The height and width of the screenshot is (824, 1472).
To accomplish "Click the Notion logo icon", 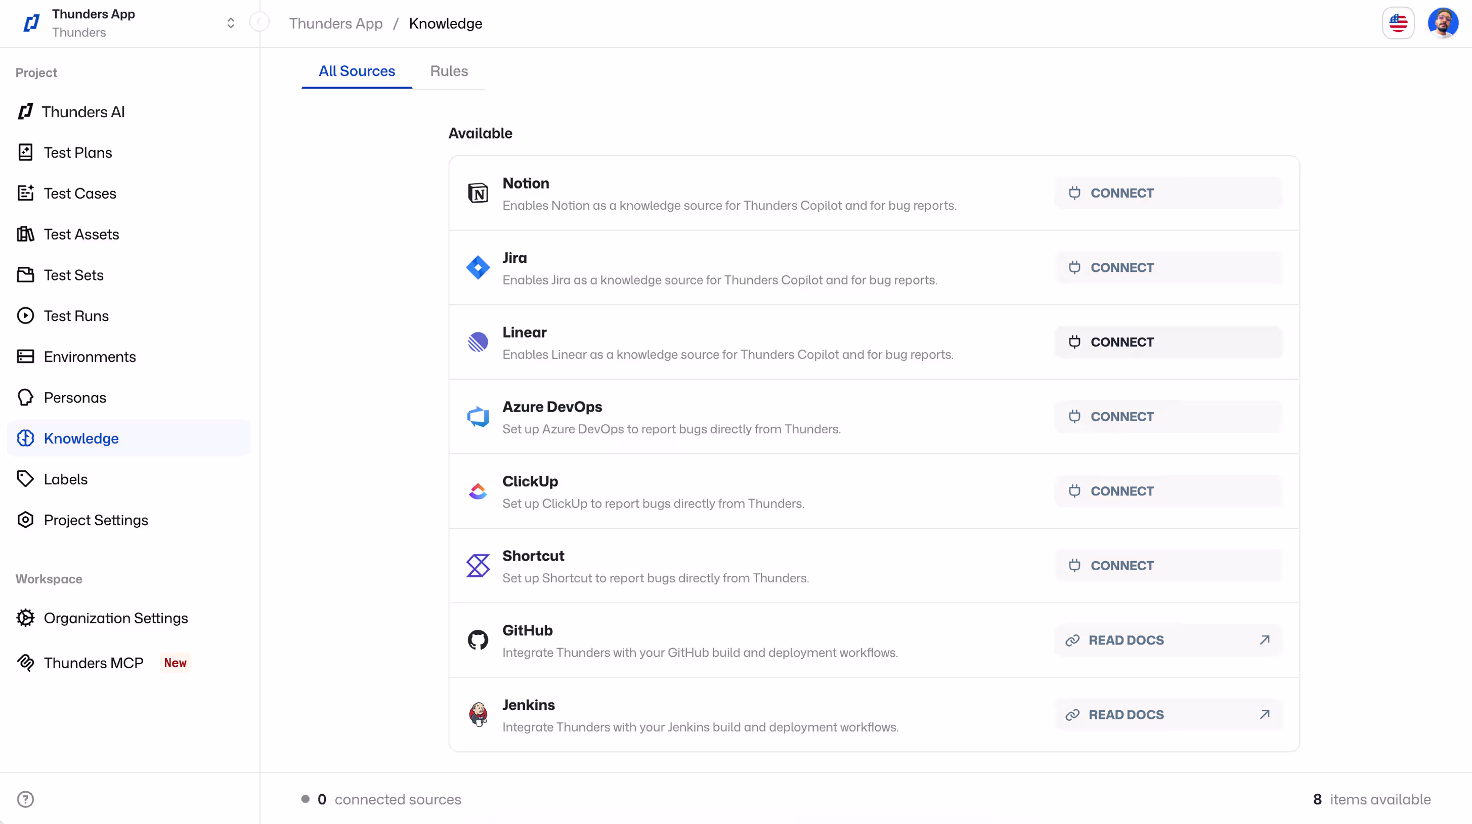I will tap(478, 193).
